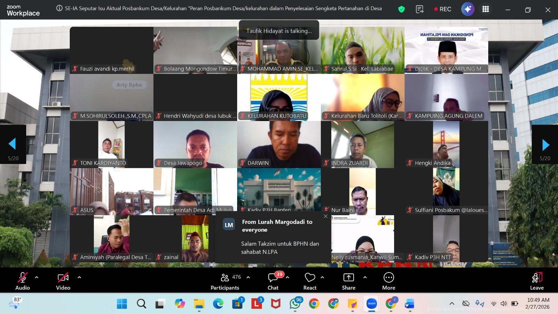Screen dimensions: 558x314
Task: Expand share options arrow beside Share
Action: (x=365, y=277)
